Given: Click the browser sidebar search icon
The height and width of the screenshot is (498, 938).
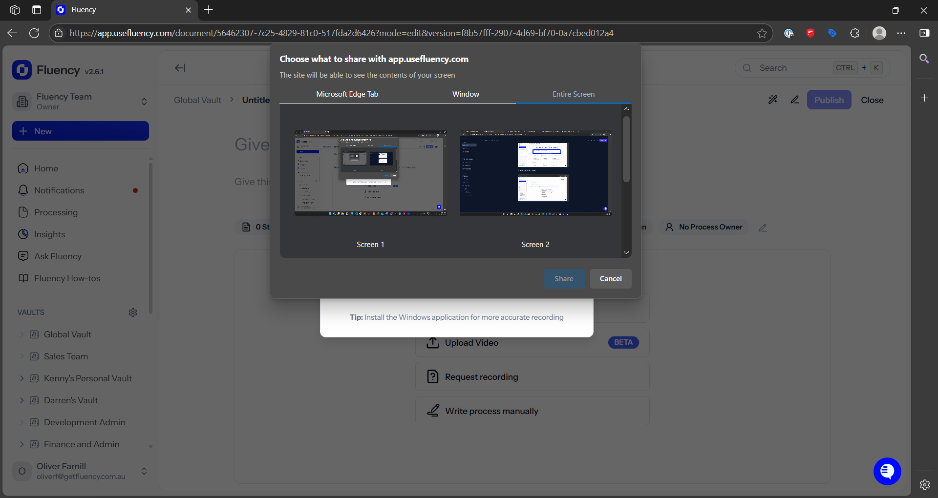Looking at the screenshot, I should 924,59.
